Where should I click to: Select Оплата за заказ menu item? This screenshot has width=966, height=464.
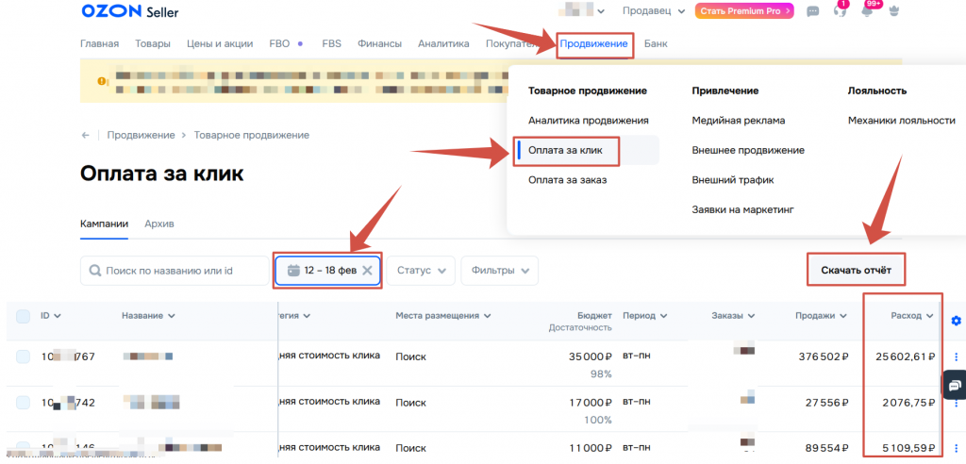point(567,180)
